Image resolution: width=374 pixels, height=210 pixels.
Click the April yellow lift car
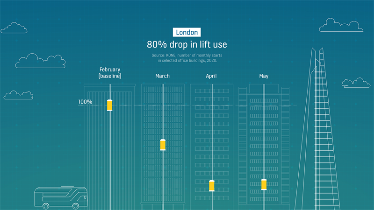click(x=212, y=185)
